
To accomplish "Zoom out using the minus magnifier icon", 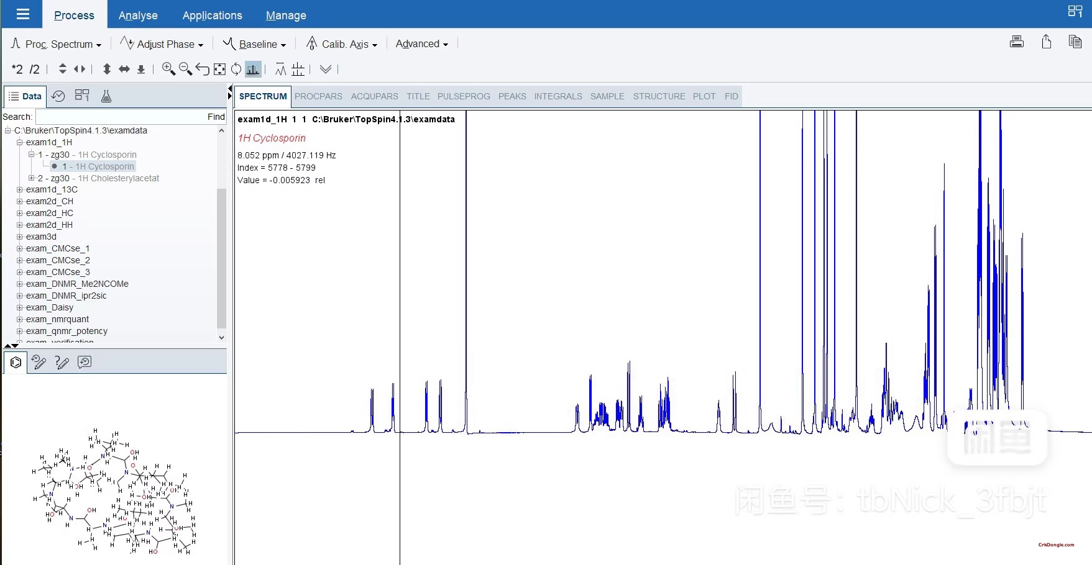I will click(186, 69).
